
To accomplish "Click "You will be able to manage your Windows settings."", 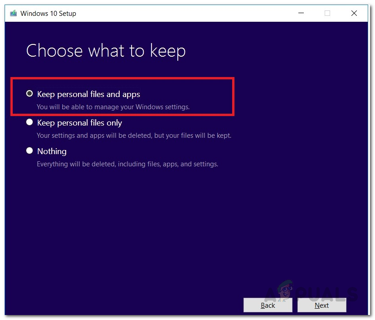I will tap(113, 107).
